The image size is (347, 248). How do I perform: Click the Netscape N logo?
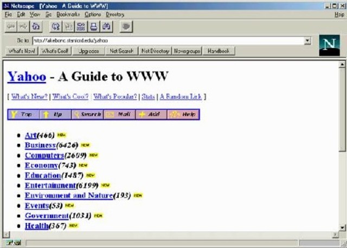tap(329, 46)
